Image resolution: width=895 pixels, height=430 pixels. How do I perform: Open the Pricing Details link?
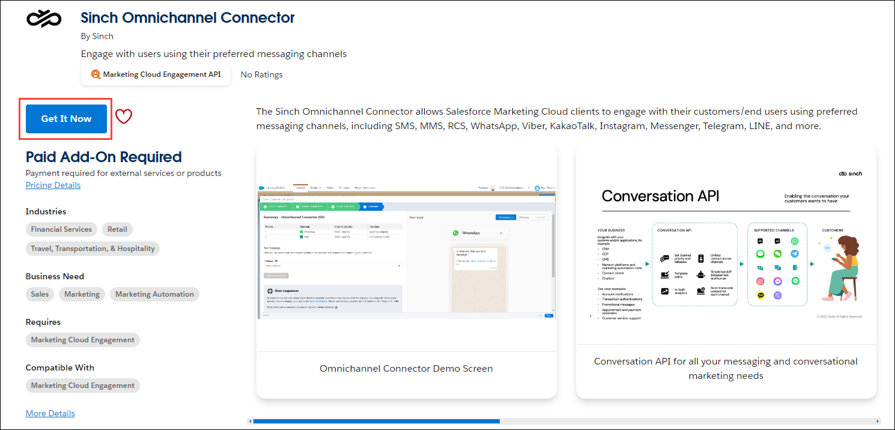(53, 185)
